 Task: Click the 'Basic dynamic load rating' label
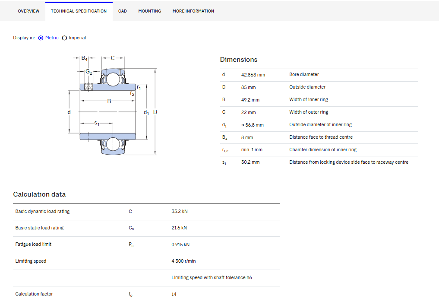click(x=42, y=212)
